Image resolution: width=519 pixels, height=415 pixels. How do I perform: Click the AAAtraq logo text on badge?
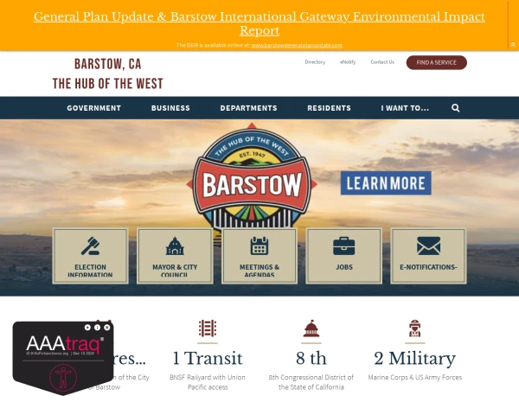point(63,344)
